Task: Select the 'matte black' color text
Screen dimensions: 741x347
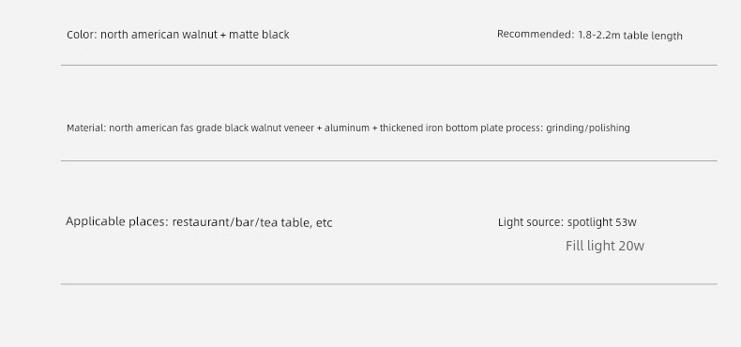Action: (x=259, y=35)
